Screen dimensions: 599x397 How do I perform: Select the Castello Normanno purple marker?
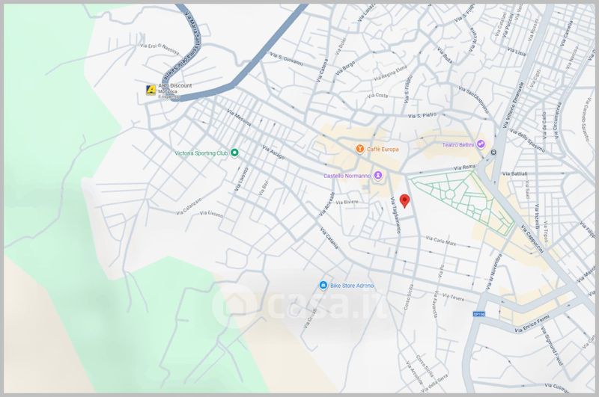(378, 176)
